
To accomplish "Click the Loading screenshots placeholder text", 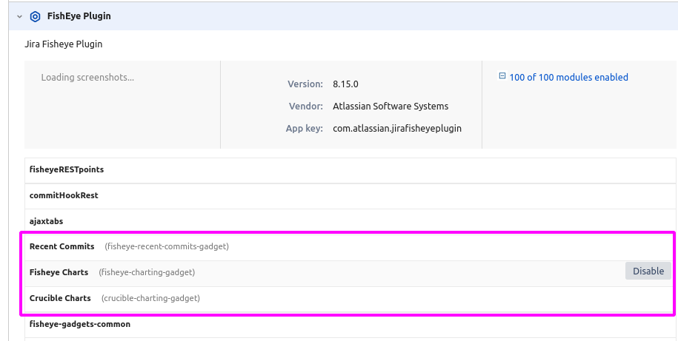I will (87, 78).
